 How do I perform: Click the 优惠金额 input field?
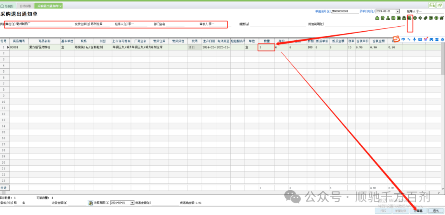coord(165,203)
